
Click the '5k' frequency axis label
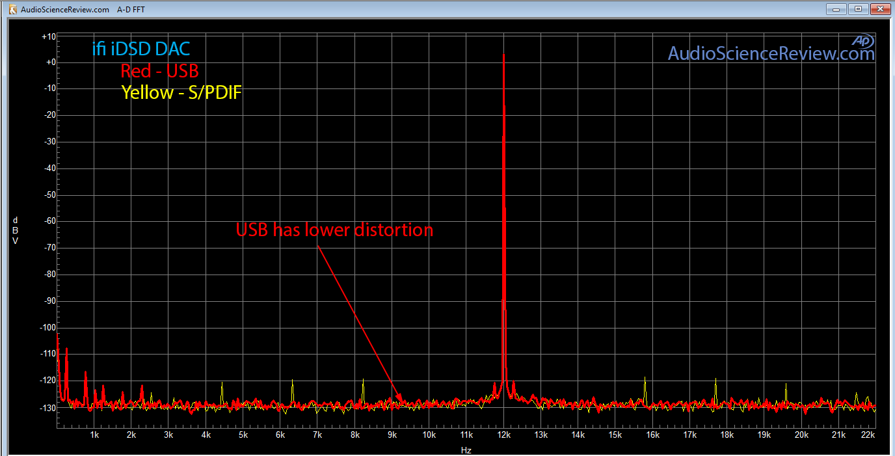pyautogui.click(x=243, y=435)
